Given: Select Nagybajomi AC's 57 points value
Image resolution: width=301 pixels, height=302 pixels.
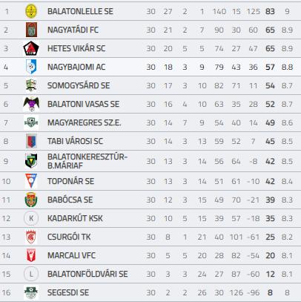Looking at the screenshot, I should point(270,67).
